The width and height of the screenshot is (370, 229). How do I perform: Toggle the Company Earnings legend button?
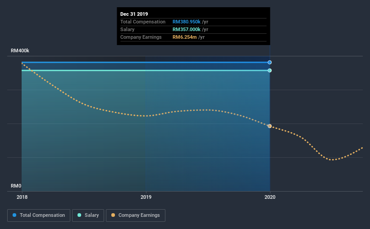pos(136,215)
